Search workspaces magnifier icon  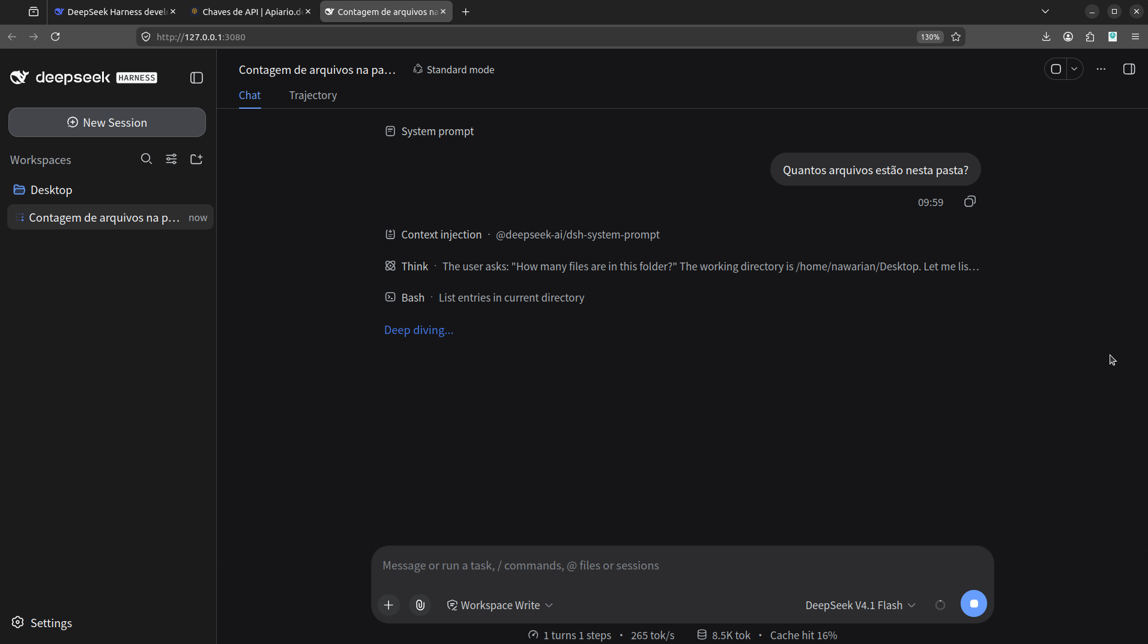[x=146, y=159]
